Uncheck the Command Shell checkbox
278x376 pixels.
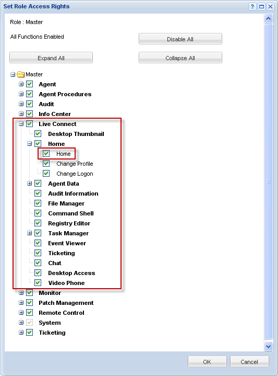(x=38, y=213)
